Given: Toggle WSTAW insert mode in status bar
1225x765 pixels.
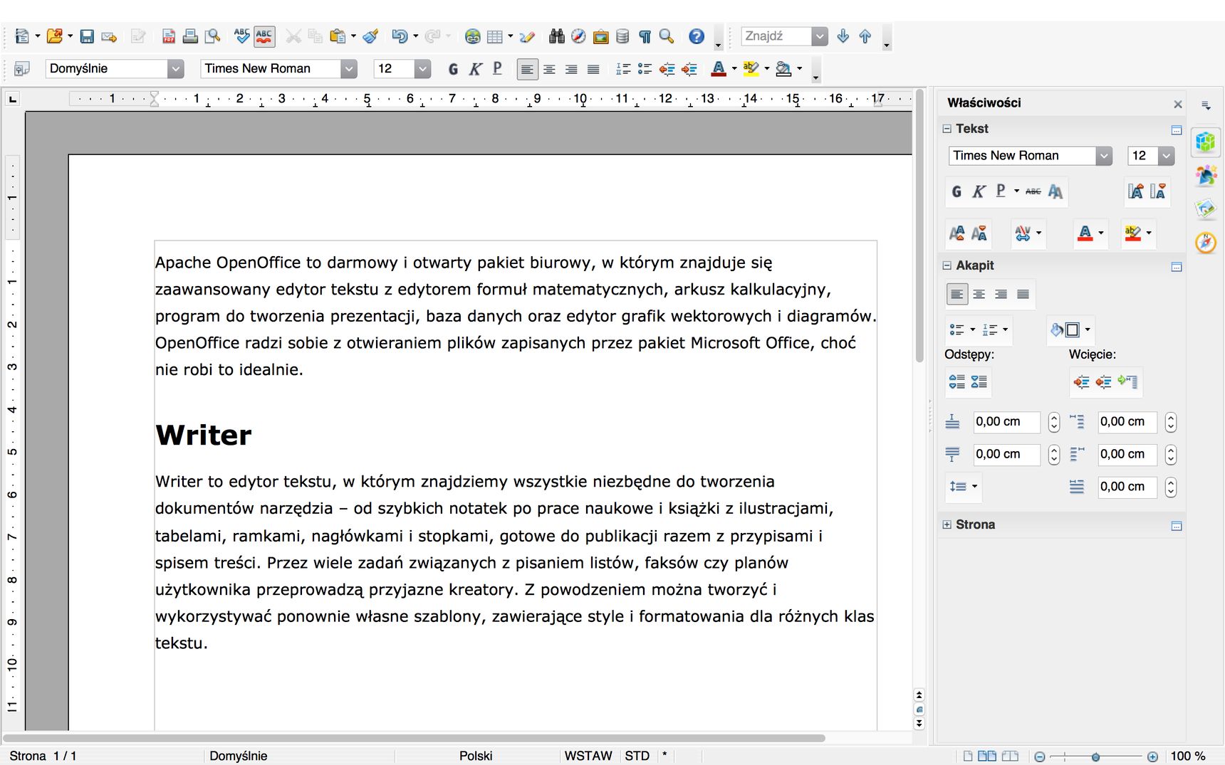Looking at the screenshot, I should pyautogui.click(x=588, y=756).
